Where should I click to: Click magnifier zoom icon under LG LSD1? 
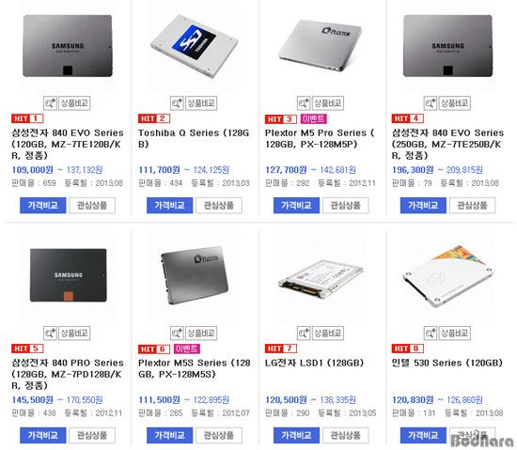[x=304, y=334]
